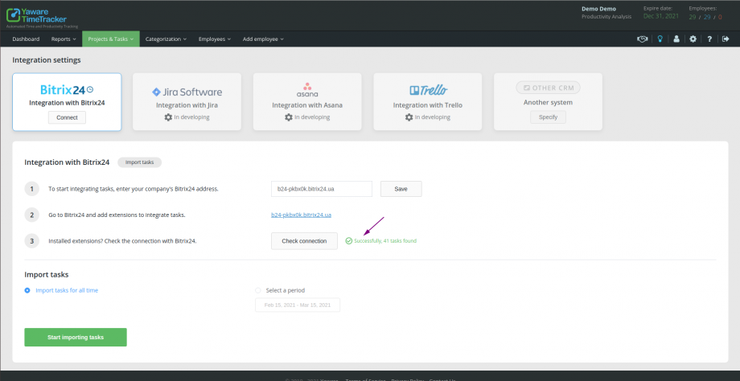Viewport: 740px width, 381px height.
Task: Click the blue lightbulb tips icon
Action: coord(660,39)
